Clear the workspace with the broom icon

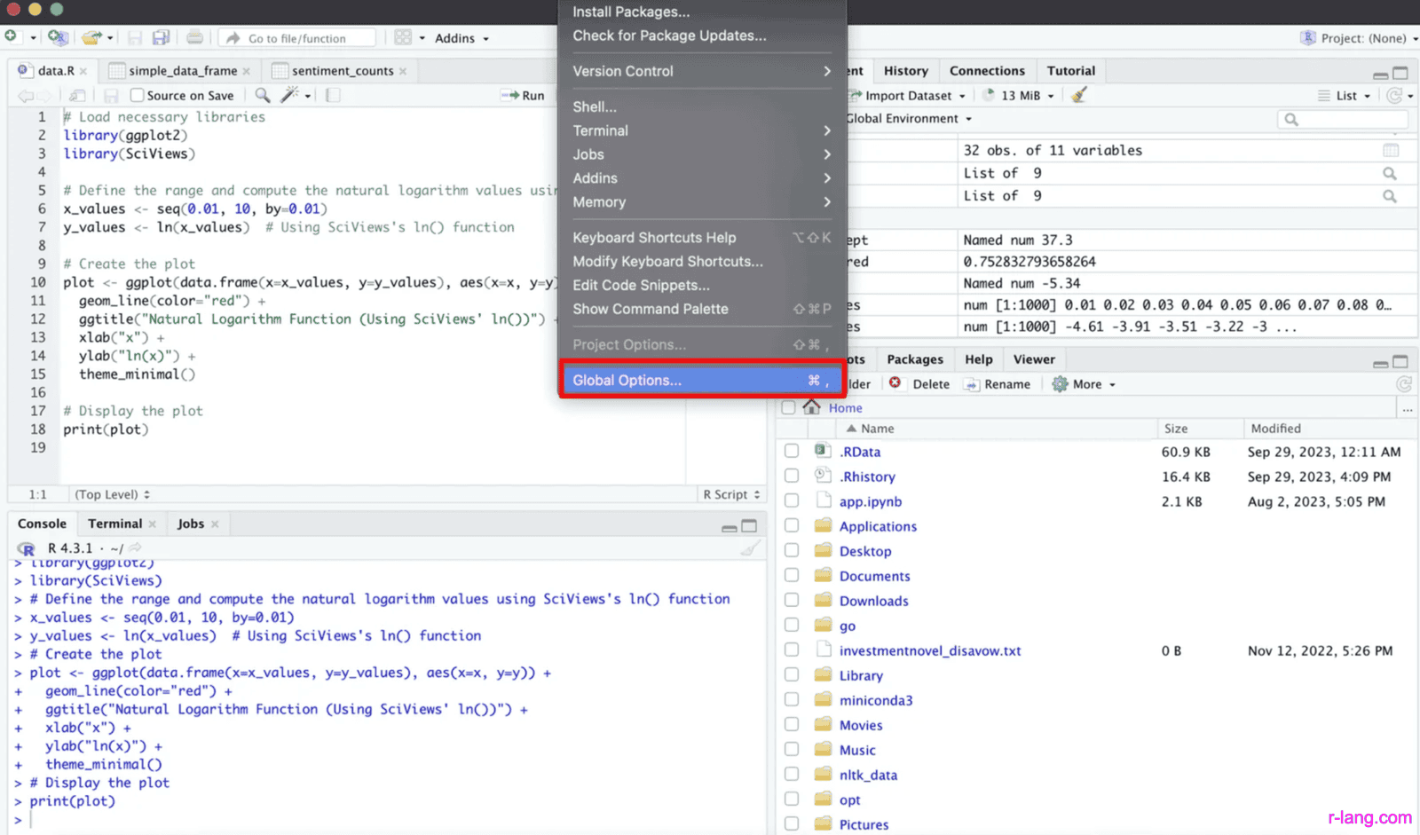coord(1077,95)
